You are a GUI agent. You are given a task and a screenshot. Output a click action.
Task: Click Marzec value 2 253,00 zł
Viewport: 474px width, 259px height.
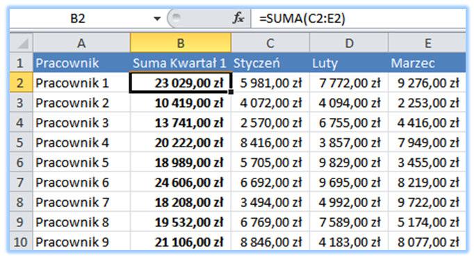(x=427, y=103)
